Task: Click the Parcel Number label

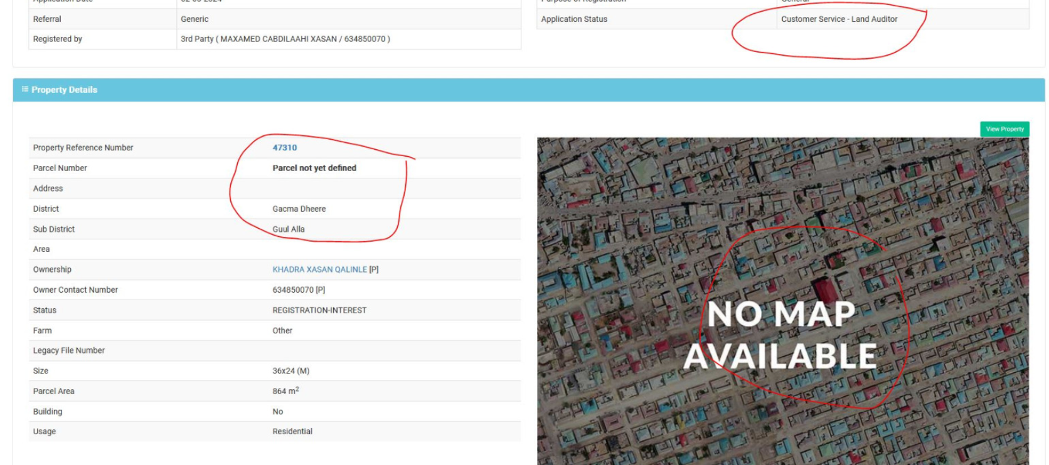Action: click(60, 168)
